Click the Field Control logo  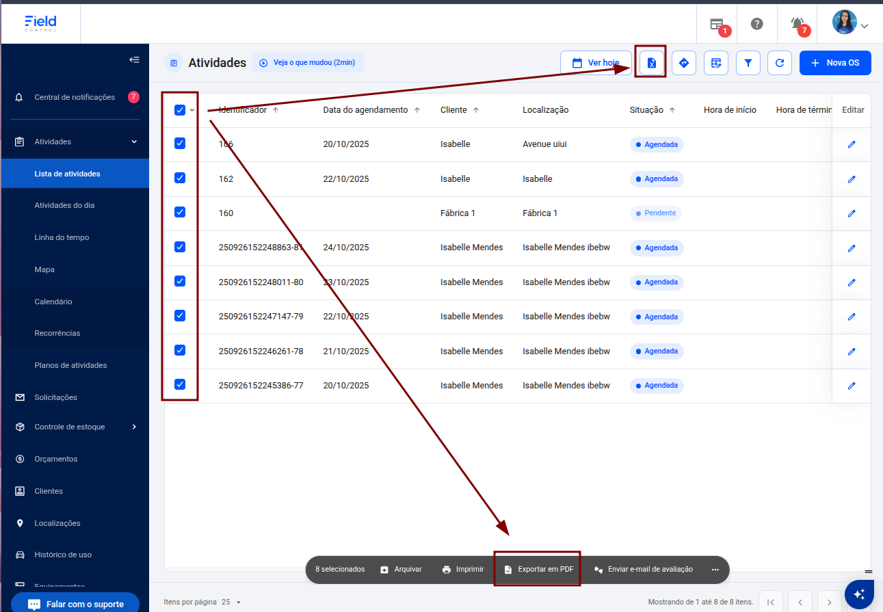[40, 23]
